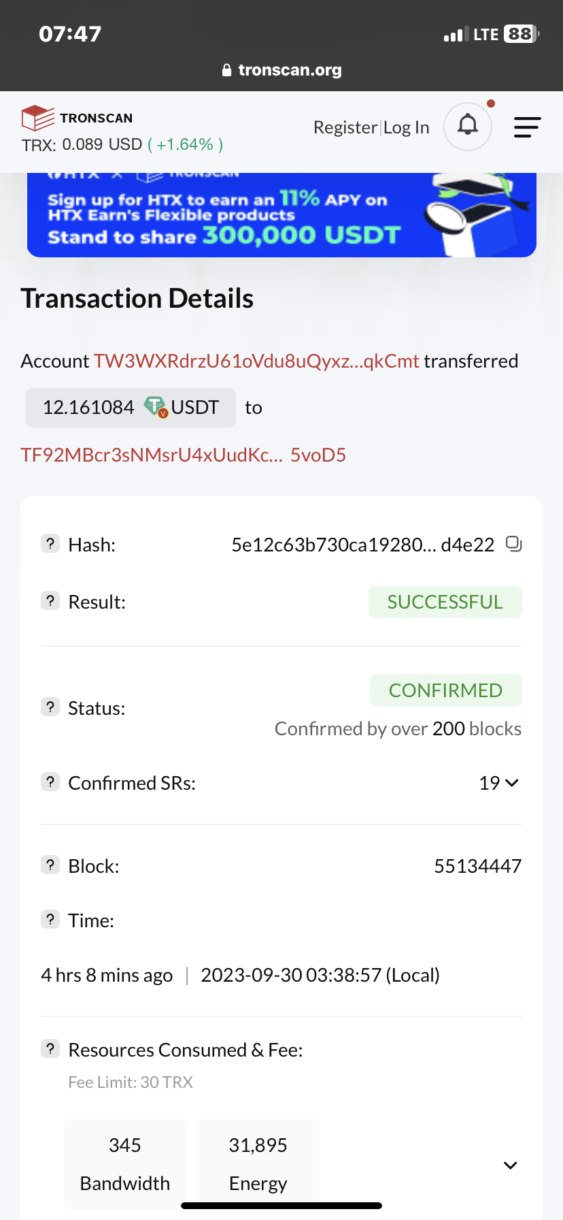Expand the Confirmed SRs 19 dropdown
The height and width of the screenshot is (1220, 563).
(499, 783)
